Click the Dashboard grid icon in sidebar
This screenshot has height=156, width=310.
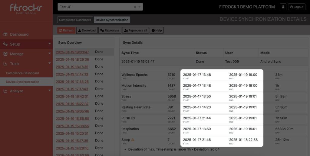tap(5, 34)
